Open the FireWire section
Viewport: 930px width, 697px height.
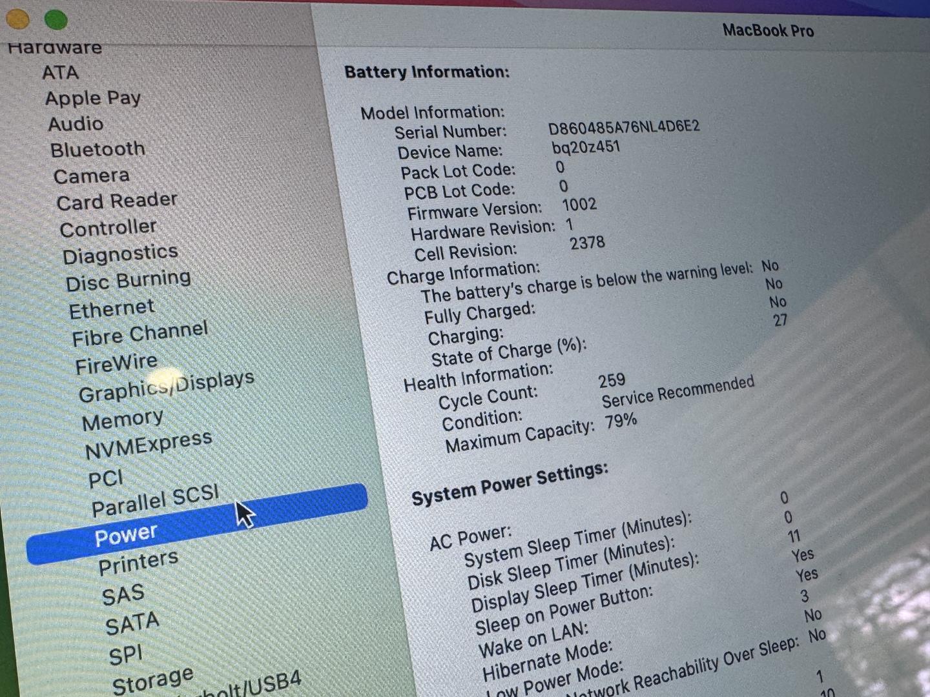pyautogui.click(x=116, y=364)
